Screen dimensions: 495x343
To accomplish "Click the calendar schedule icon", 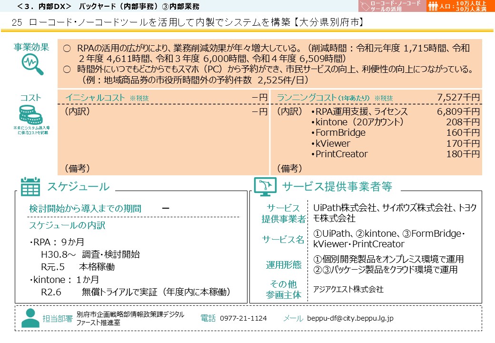I will click(x=30, y=187).
